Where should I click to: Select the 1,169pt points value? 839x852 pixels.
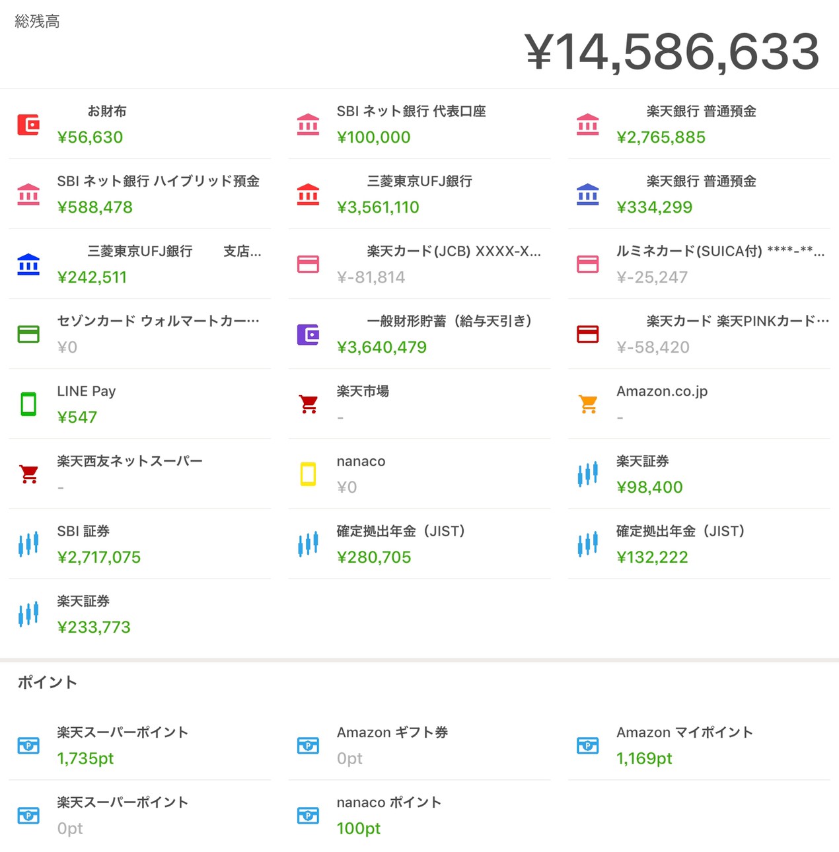click(644, 759)
